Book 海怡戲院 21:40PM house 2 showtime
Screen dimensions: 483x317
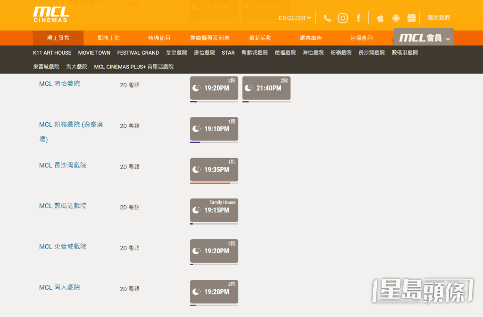[266, 88]
